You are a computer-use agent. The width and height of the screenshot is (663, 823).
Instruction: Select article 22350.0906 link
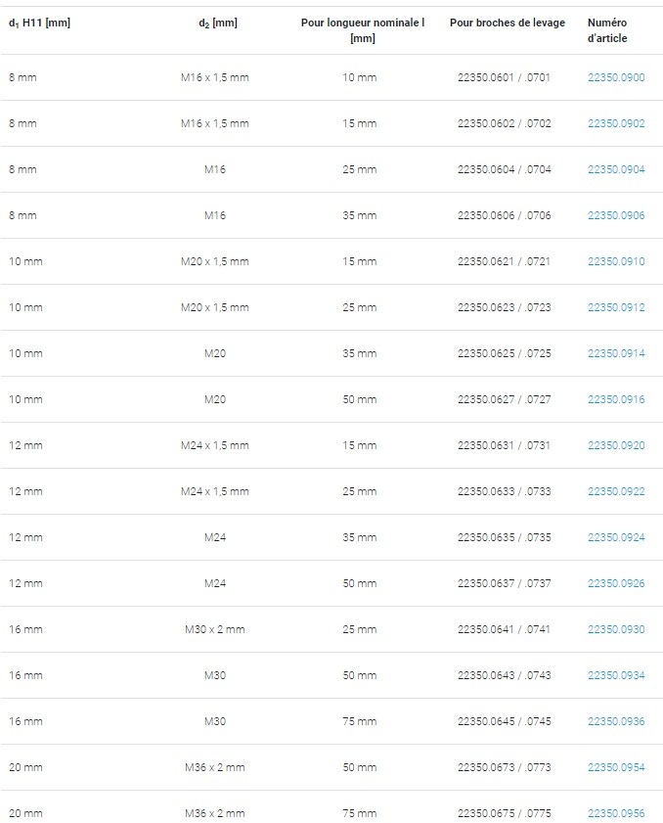click(x=616, y=215)
